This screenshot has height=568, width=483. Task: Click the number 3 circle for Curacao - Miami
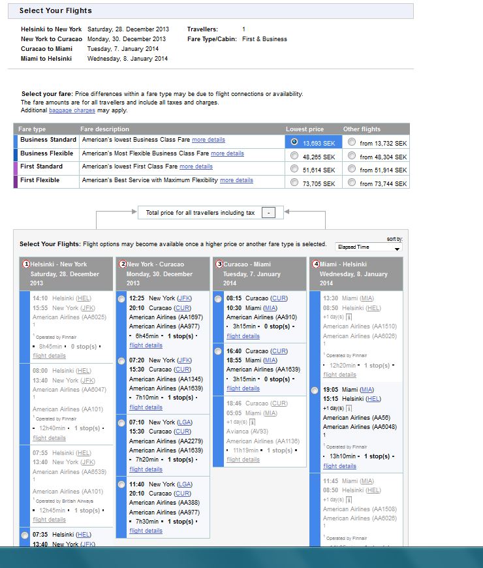tap(219, 264)
